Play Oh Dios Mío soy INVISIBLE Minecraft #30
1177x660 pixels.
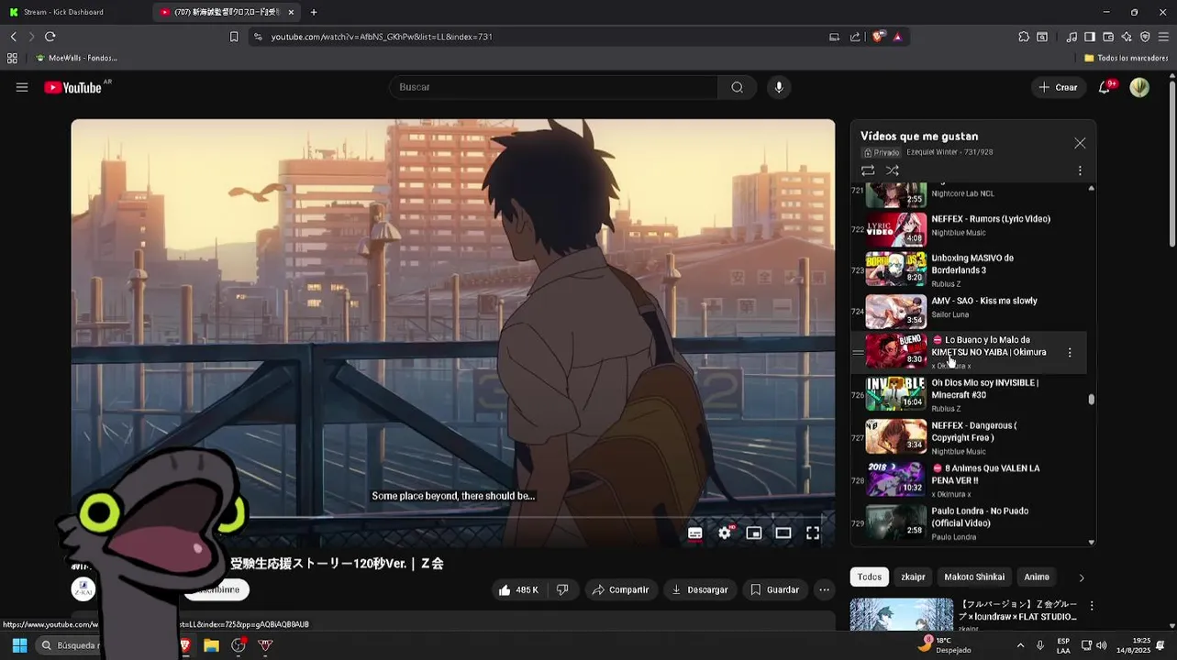(985, 389)
